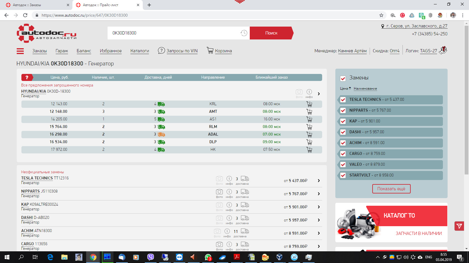
Task: Click the red filter funnel icon
Action: pyautogui.click(x=459, y=226)
